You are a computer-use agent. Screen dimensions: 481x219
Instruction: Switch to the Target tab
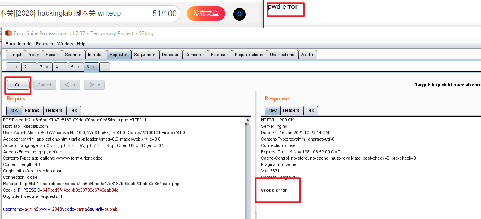coord(15,55)
